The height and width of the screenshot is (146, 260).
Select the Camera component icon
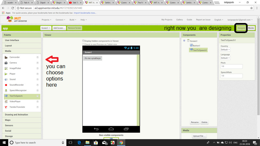[x=6, y=63]
